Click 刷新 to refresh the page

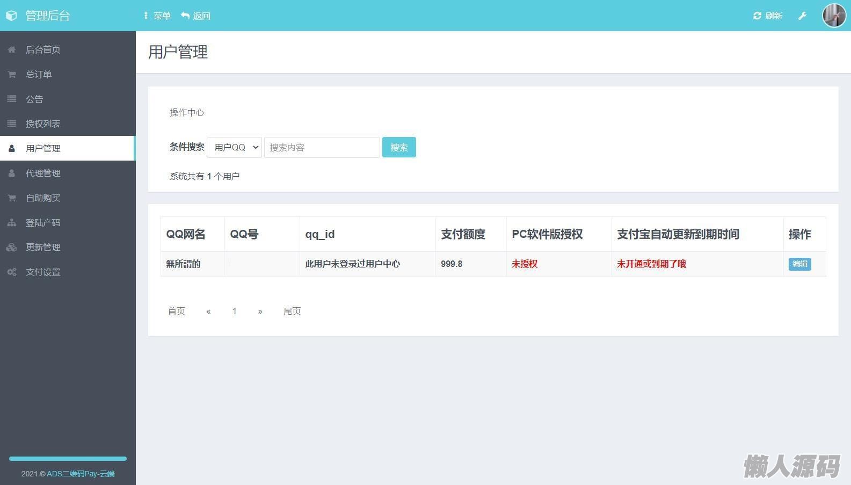pos(768,16)
